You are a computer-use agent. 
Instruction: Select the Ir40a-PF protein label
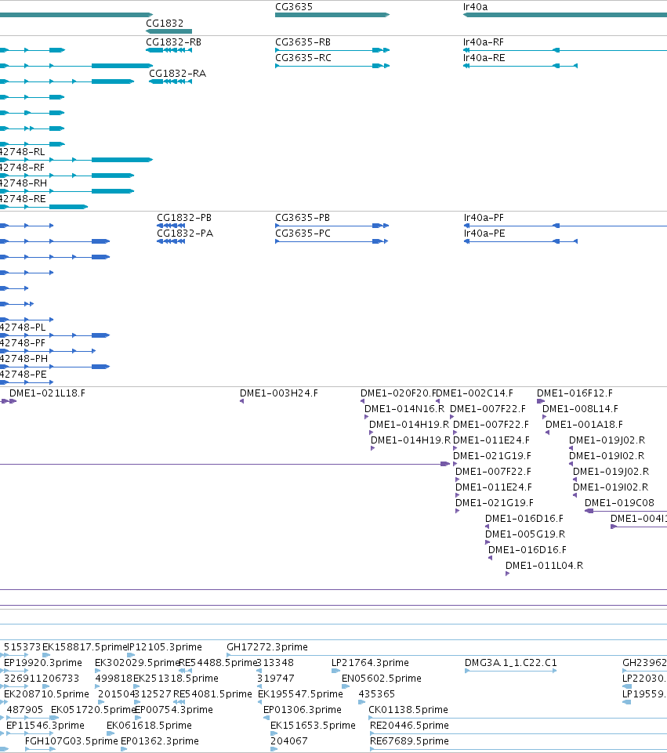click(x=484, y=218)
